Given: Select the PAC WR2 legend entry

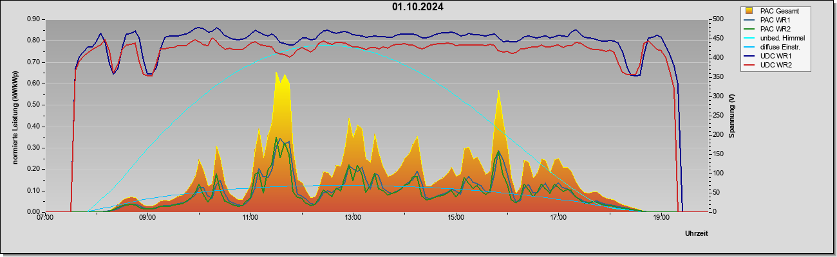Looking at the screenshot, I should (x=776, y=29).
